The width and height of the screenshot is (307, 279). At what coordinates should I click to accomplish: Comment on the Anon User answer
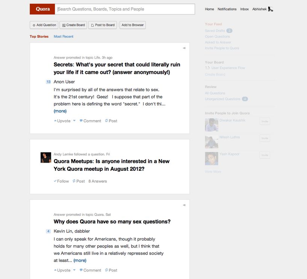tap(91, 121)
